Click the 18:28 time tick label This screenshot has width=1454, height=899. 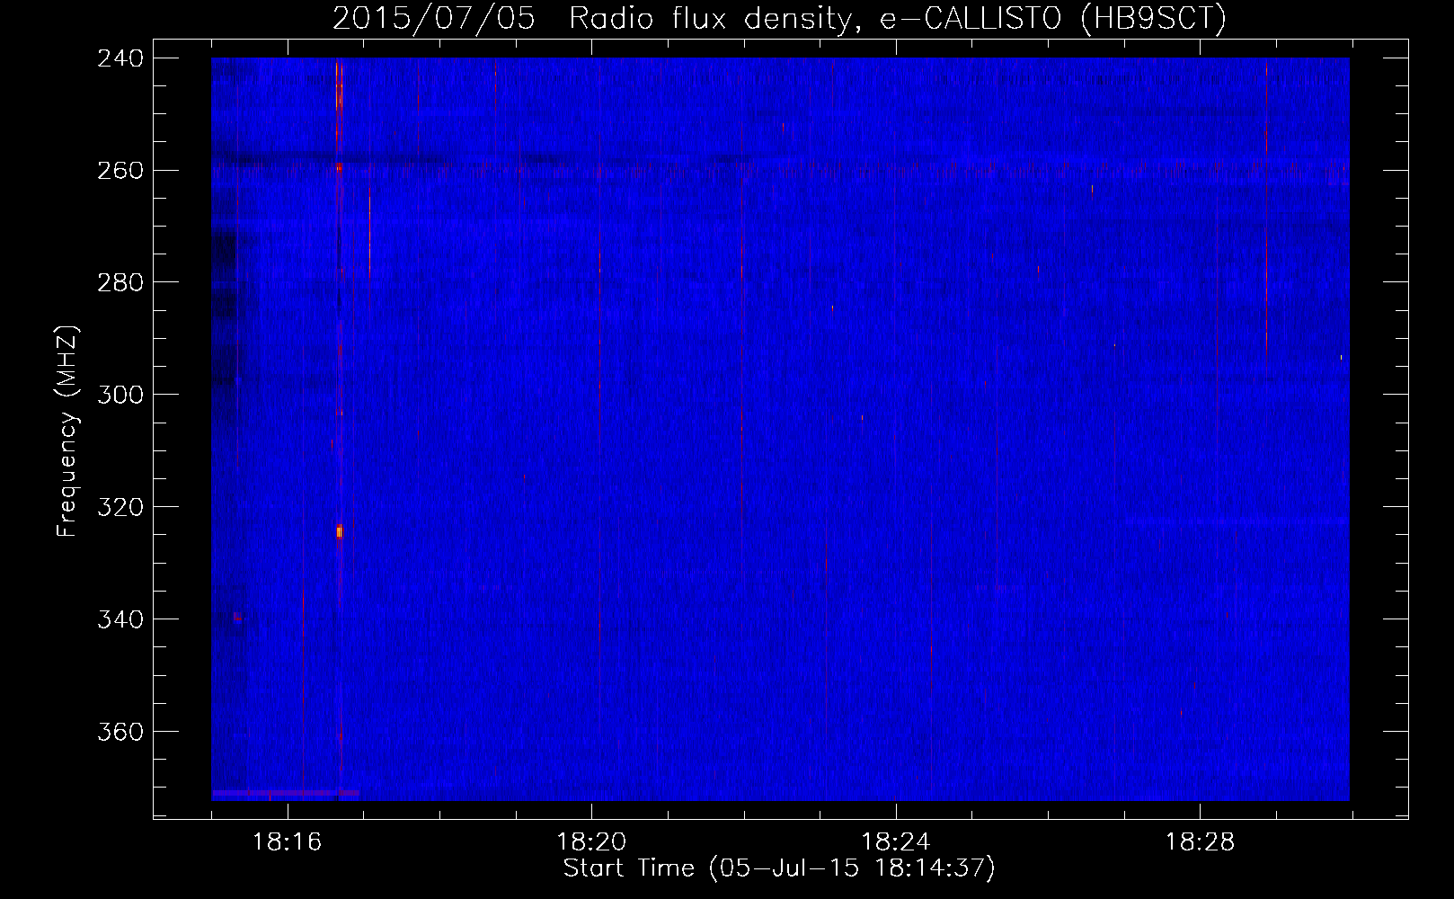click(1201, 841)
